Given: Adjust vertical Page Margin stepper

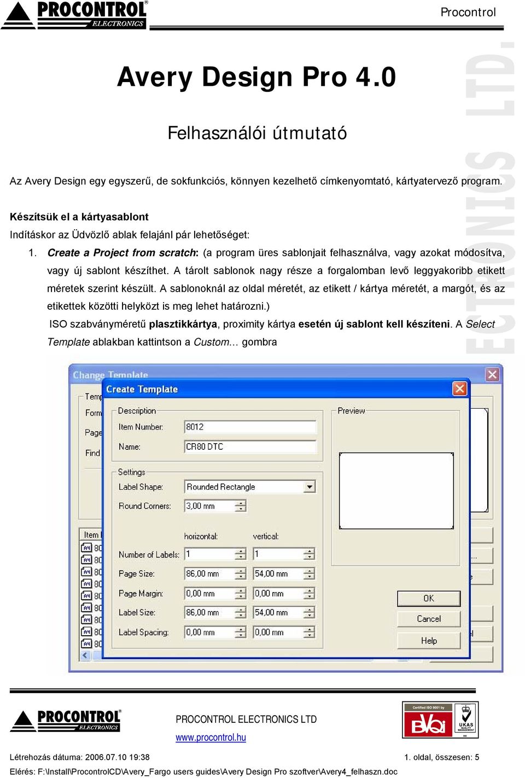Looking at the screenshot, I should click(310, 594).
